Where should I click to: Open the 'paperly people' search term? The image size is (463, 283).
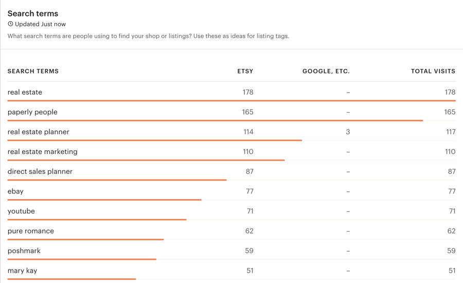click(32, 112)
